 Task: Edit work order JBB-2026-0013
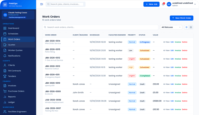172,67
